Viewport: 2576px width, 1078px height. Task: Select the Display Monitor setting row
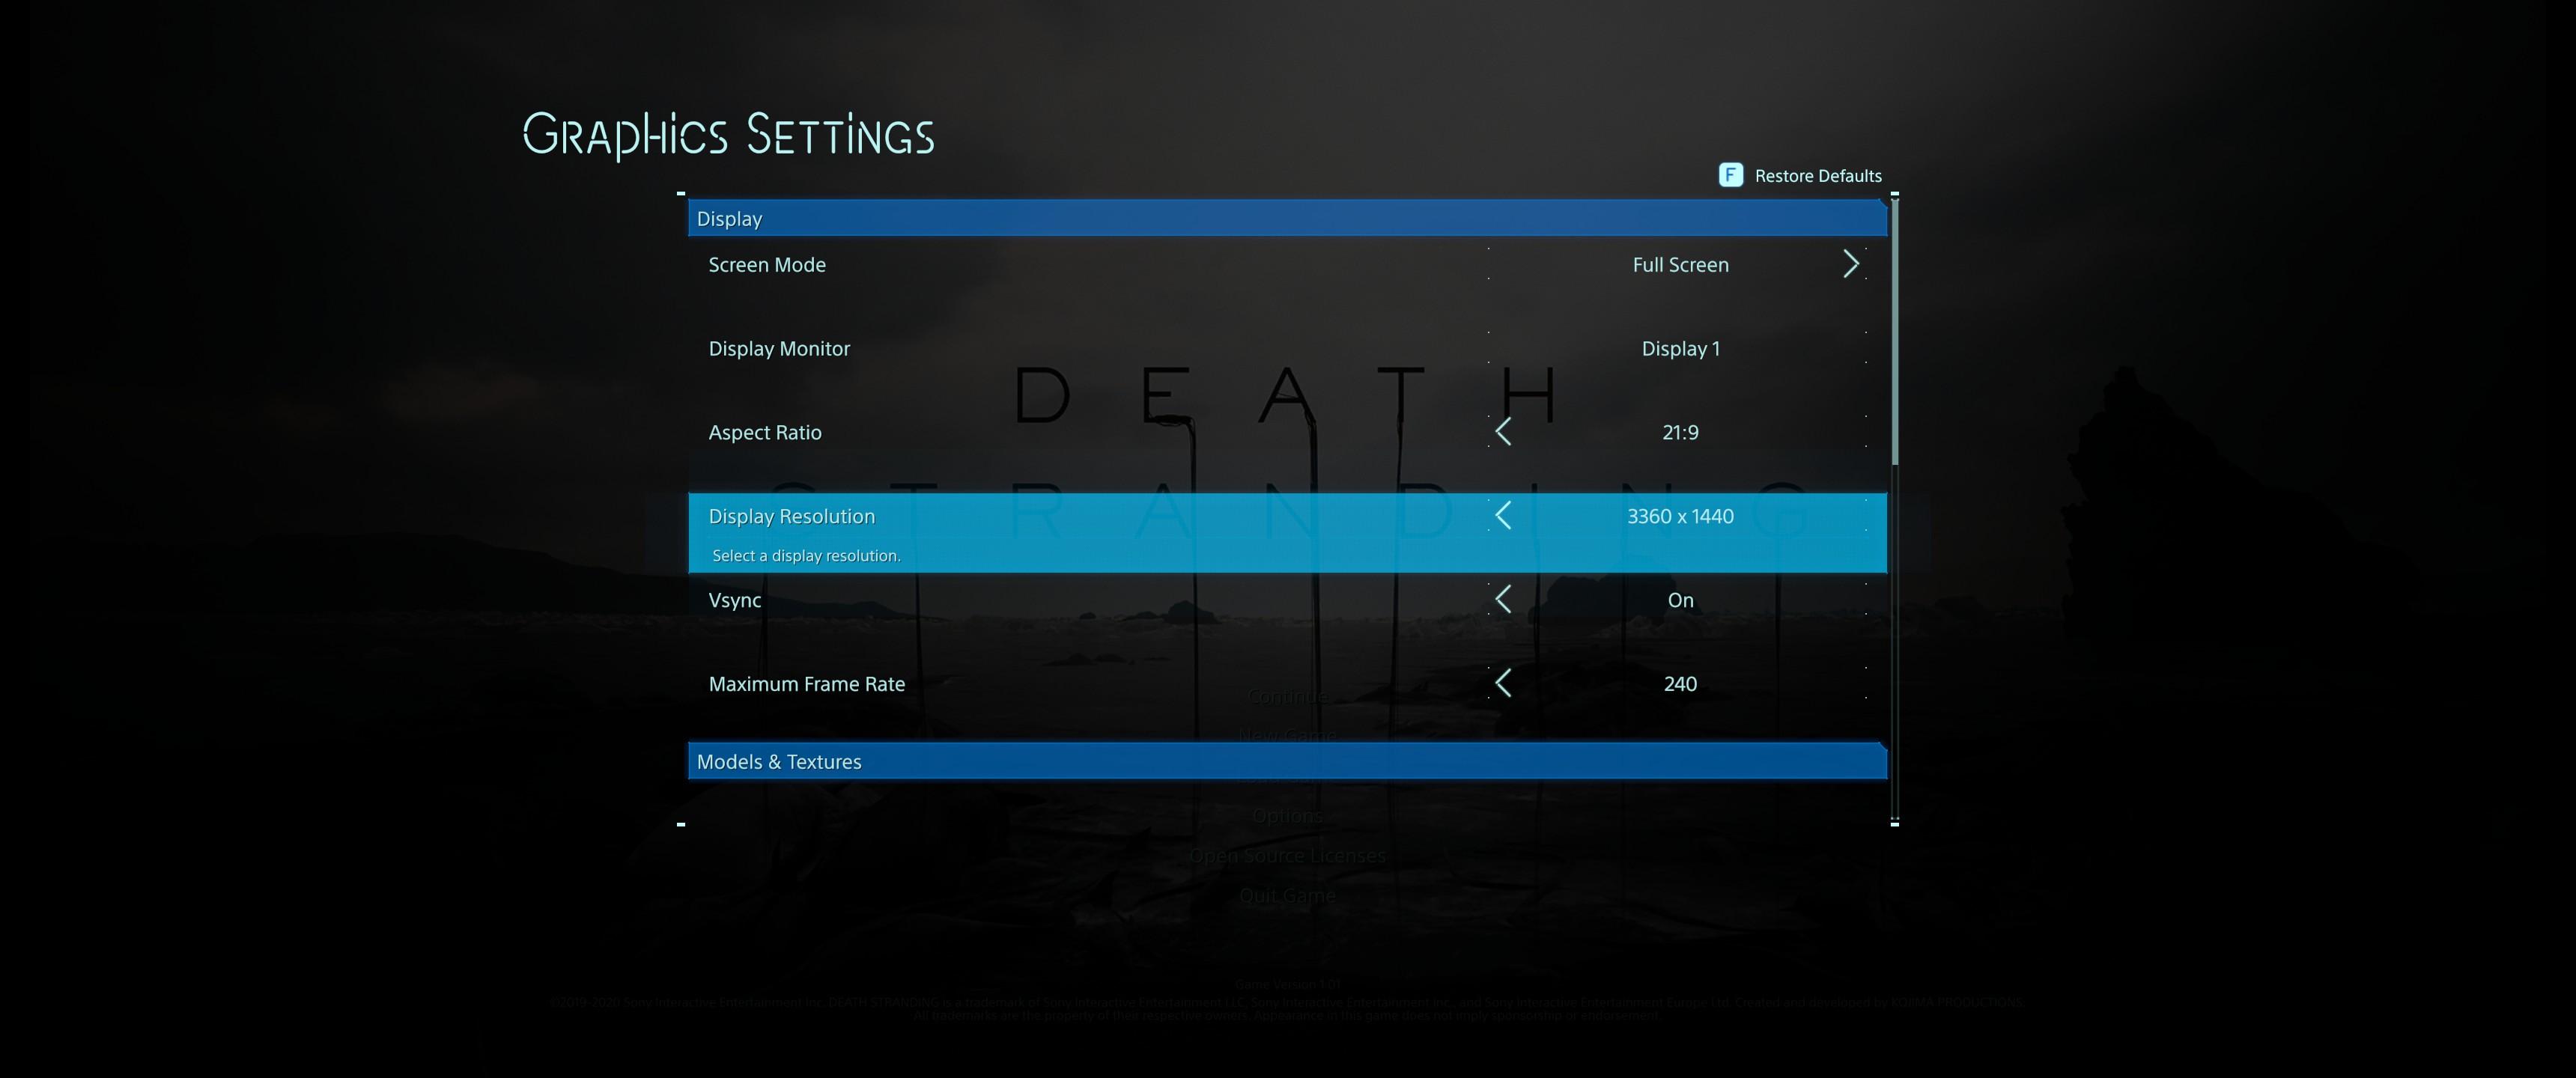[x=779, y=349]
